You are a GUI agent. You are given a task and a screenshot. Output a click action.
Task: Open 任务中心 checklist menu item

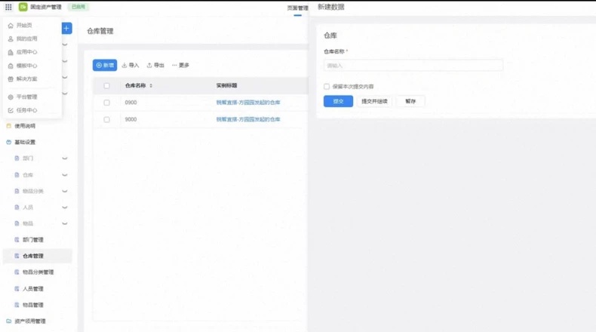(23, 110)
